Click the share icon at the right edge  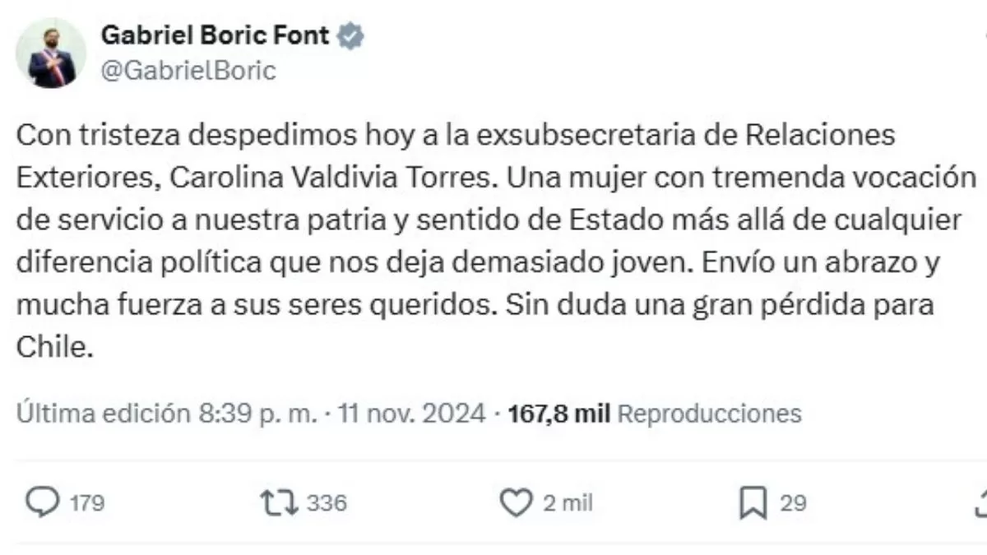click(981, 502)
